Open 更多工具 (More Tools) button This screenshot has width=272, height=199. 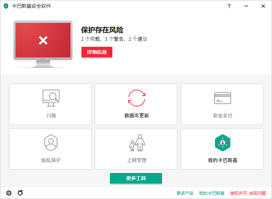pyautogui.click(x=136, y=178)
